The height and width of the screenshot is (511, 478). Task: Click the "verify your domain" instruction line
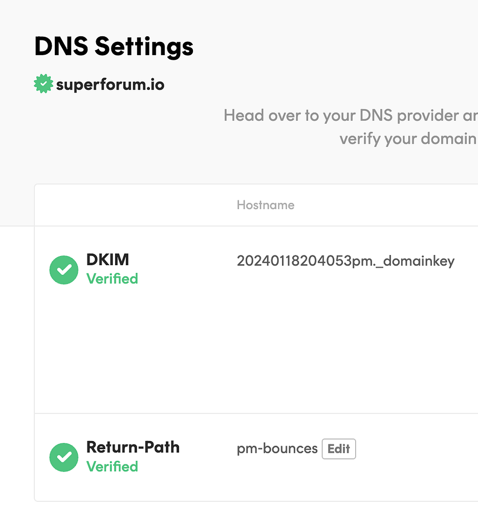pyautogui.click(x=408, y=138)
